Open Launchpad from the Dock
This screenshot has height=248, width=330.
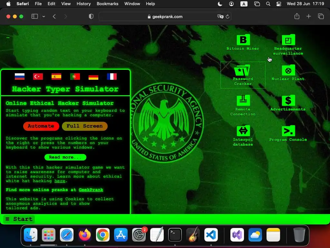[49, 235]
